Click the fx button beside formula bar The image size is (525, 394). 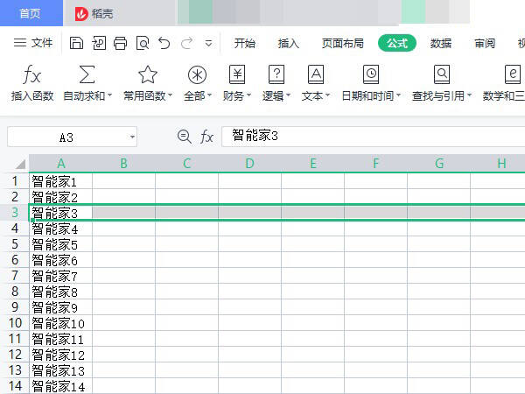[x=206, y=137]
